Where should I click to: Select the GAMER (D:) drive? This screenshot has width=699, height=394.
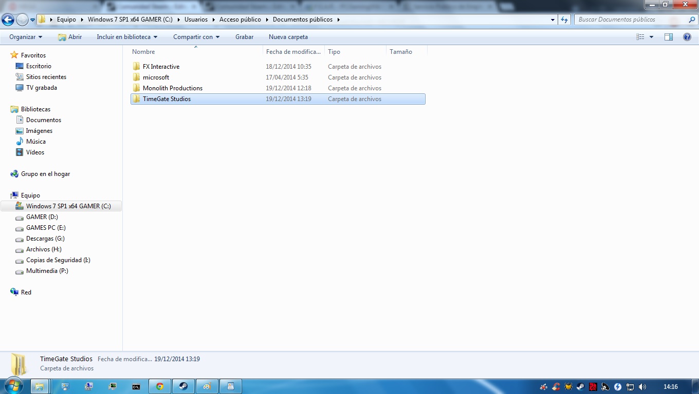click(x=42, y=217)
